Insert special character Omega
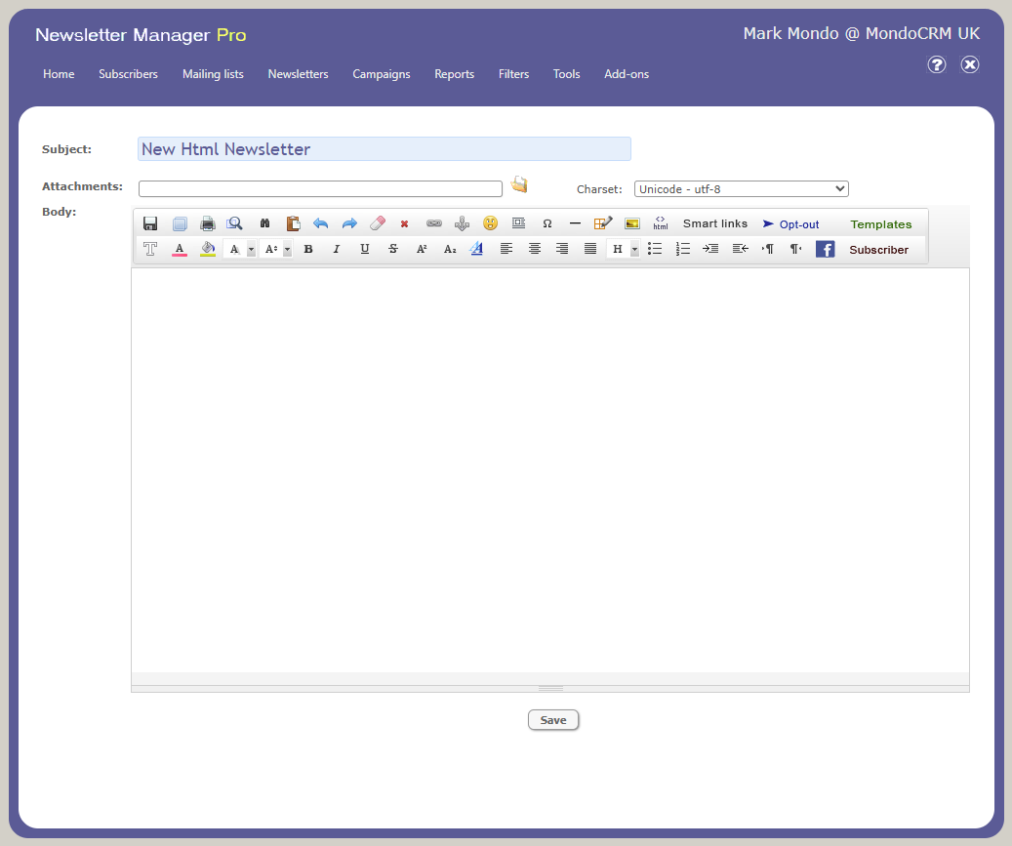The width and height of the screenshot is (1012, 846). pos(547,223)
